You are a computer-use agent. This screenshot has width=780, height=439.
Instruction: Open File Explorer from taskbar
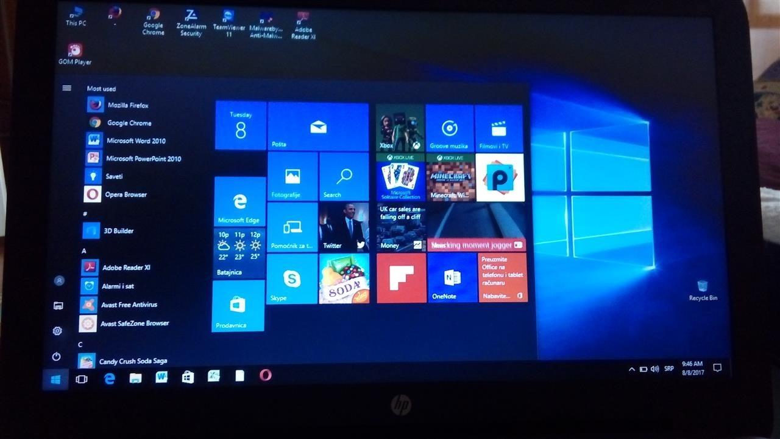tap(135, 378)
